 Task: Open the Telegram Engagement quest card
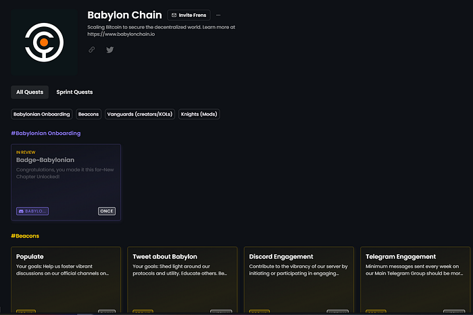pos(415,280)
